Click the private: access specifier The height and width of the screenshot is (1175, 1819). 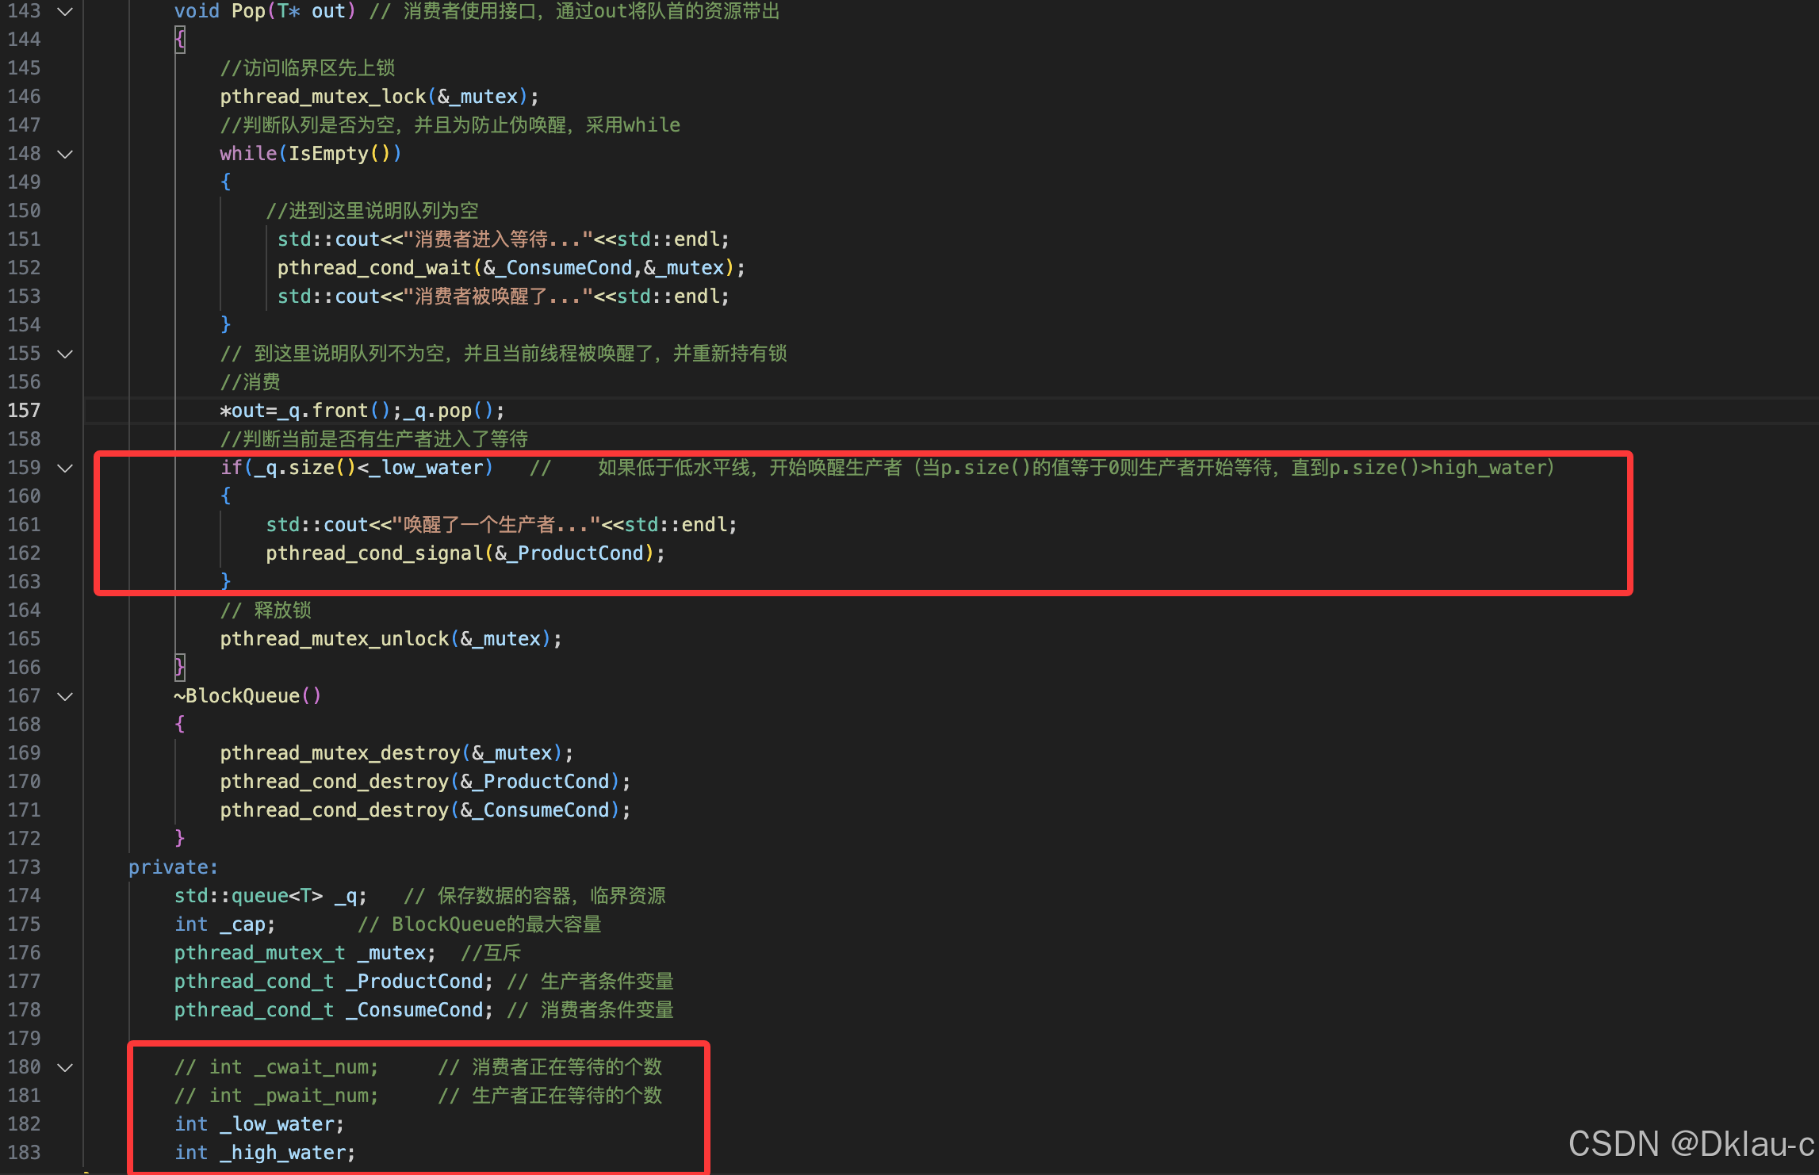pyautogui.click(x=172, y=867)
